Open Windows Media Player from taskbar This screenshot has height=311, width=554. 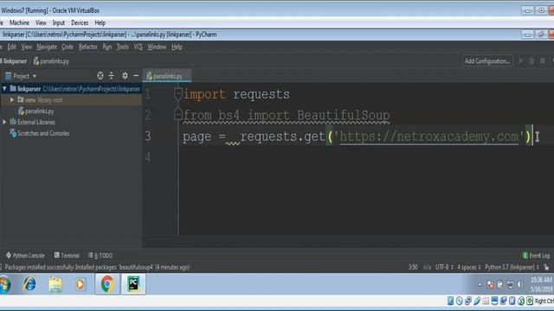tap(81, 284)
